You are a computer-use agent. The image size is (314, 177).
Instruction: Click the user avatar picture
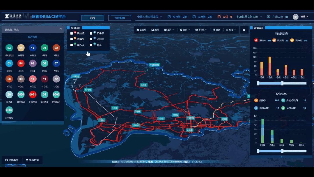coord(296,17)
